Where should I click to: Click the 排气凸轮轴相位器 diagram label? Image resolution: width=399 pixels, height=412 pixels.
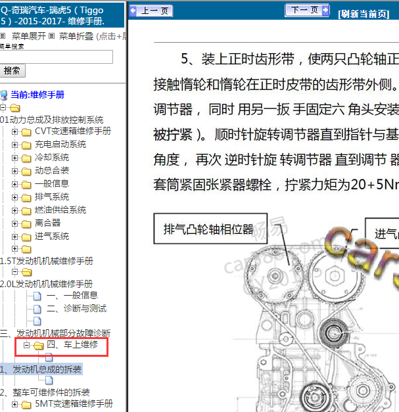tap(210, 229)
